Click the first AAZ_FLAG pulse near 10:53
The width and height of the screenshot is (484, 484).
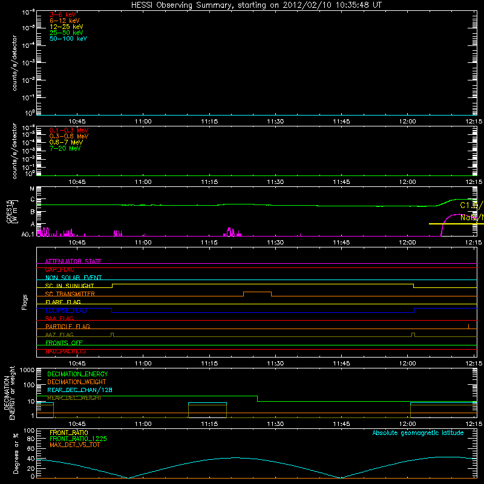[x=113, y=335]
